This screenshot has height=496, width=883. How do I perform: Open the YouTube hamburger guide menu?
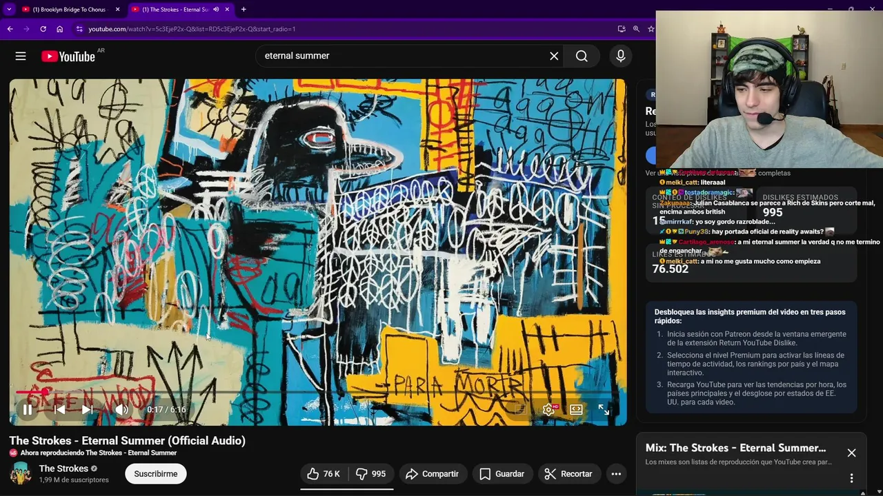click(21, 56)
